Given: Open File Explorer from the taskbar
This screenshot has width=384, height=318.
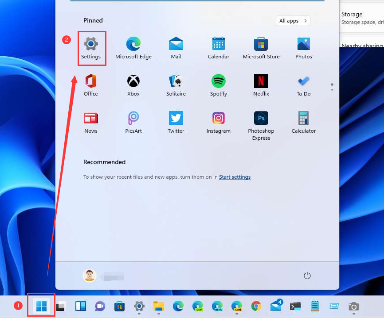Looking at the screenshot, I should click(x=158, y=306).
